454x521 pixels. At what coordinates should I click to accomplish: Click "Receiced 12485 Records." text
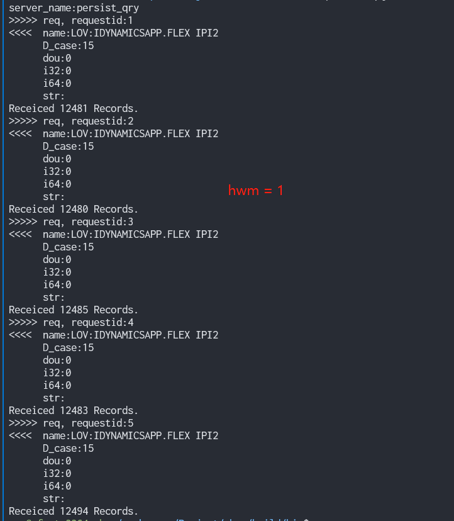coord(74,310)
